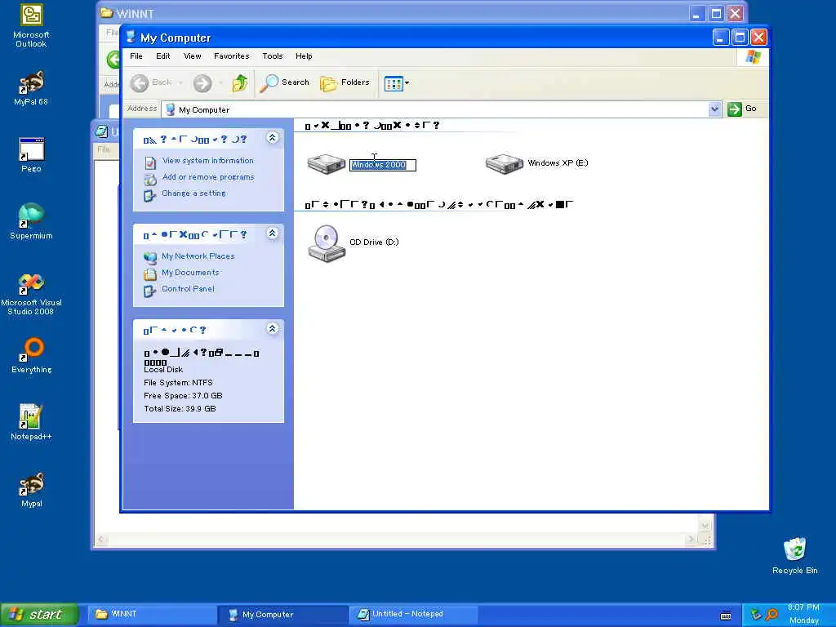The height and width of the screenshot is (627, 836).
Task: Click Notepad horizontal scrollbar left arrow
Action: point(101,540)
